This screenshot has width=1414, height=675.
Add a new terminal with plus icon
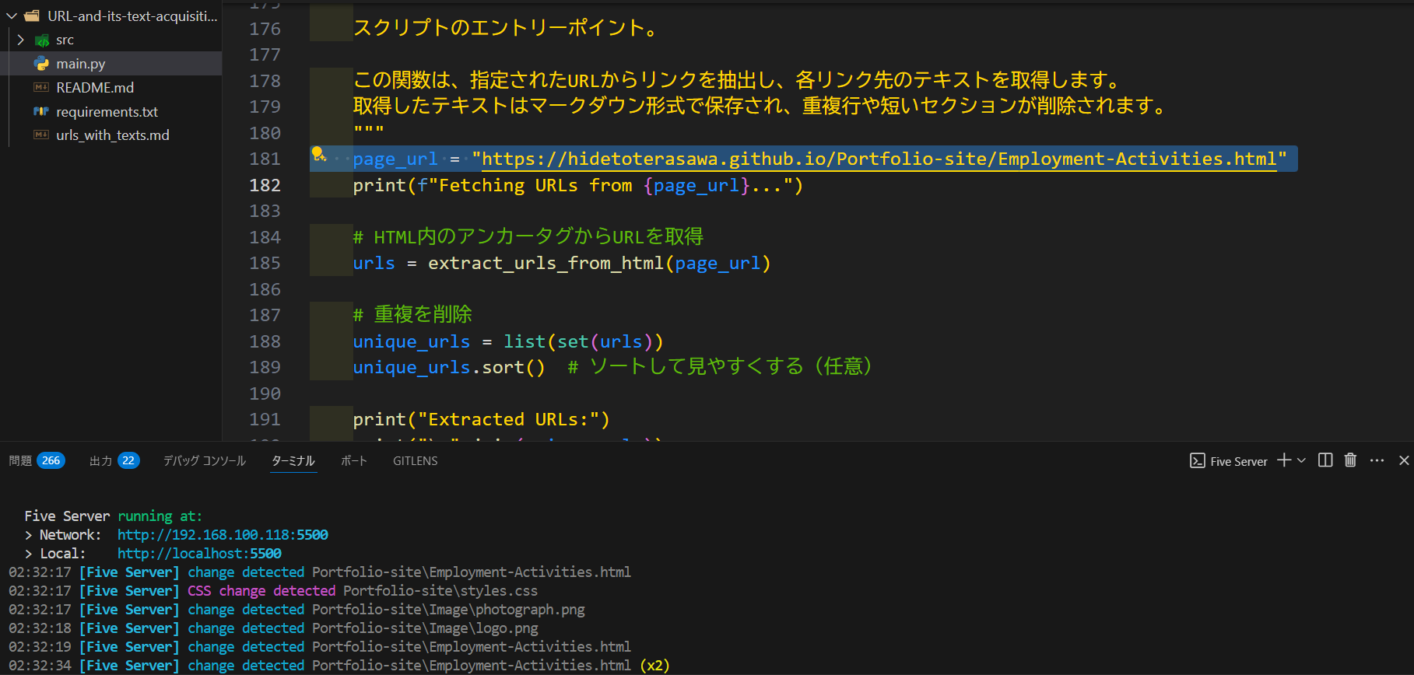1283,460
